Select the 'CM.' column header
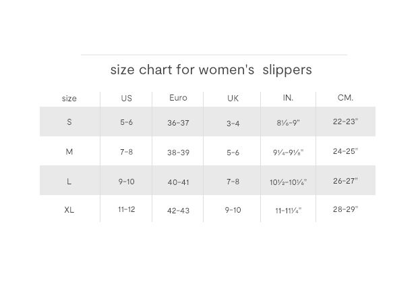This screenshot has height=293, width=418. [345, 98]
